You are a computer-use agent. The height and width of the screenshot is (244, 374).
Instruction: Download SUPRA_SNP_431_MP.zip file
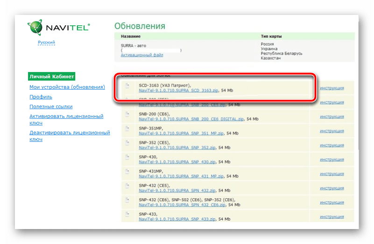[x=181, y=176]
